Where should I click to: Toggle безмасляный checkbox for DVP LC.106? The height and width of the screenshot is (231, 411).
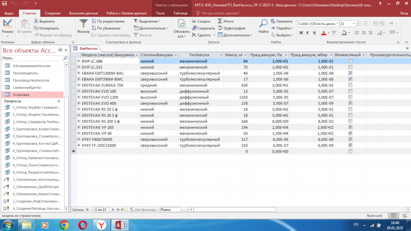(350, 61)
